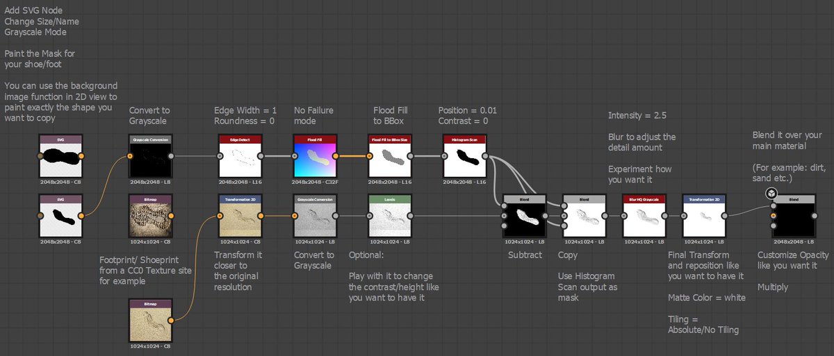Select the Blend node labeled Subtract
The image size is (834, 356).
pyautogui.click(x=523, y=216)
